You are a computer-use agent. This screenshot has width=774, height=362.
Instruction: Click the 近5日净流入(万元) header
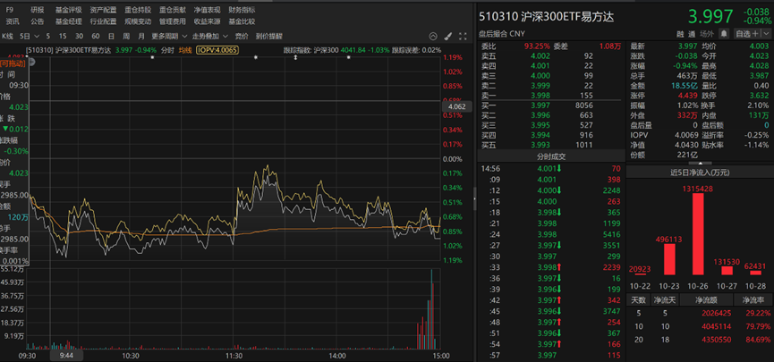click(x=700, y=173)
